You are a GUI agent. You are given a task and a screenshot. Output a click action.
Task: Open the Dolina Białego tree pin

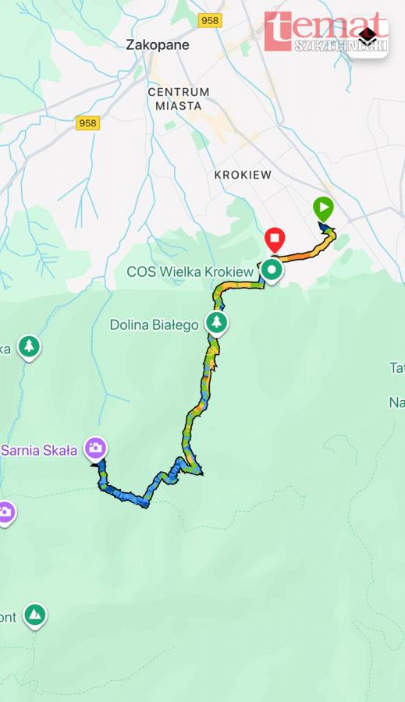[217, 323]
